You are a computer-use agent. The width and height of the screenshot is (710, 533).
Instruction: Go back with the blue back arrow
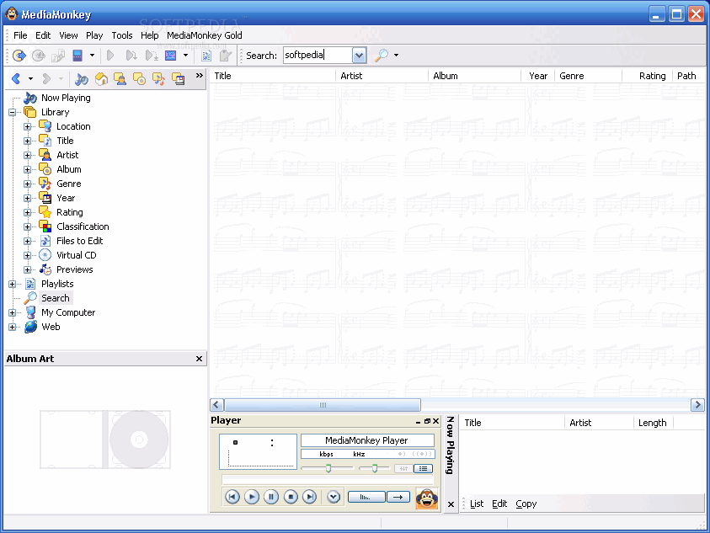(x=16, y=79)
